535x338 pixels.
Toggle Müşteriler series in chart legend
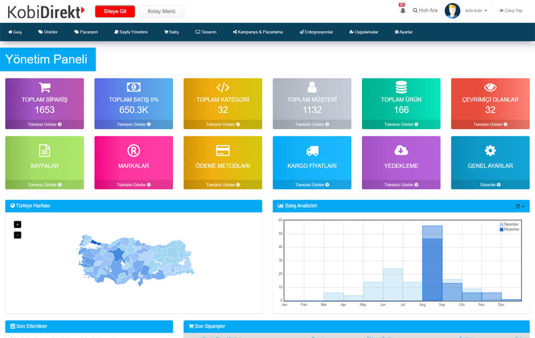[x=510, y=230]
